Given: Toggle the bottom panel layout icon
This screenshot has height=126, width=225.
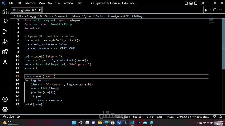Looking at the screenshot, I should click(x=191, y=3).
